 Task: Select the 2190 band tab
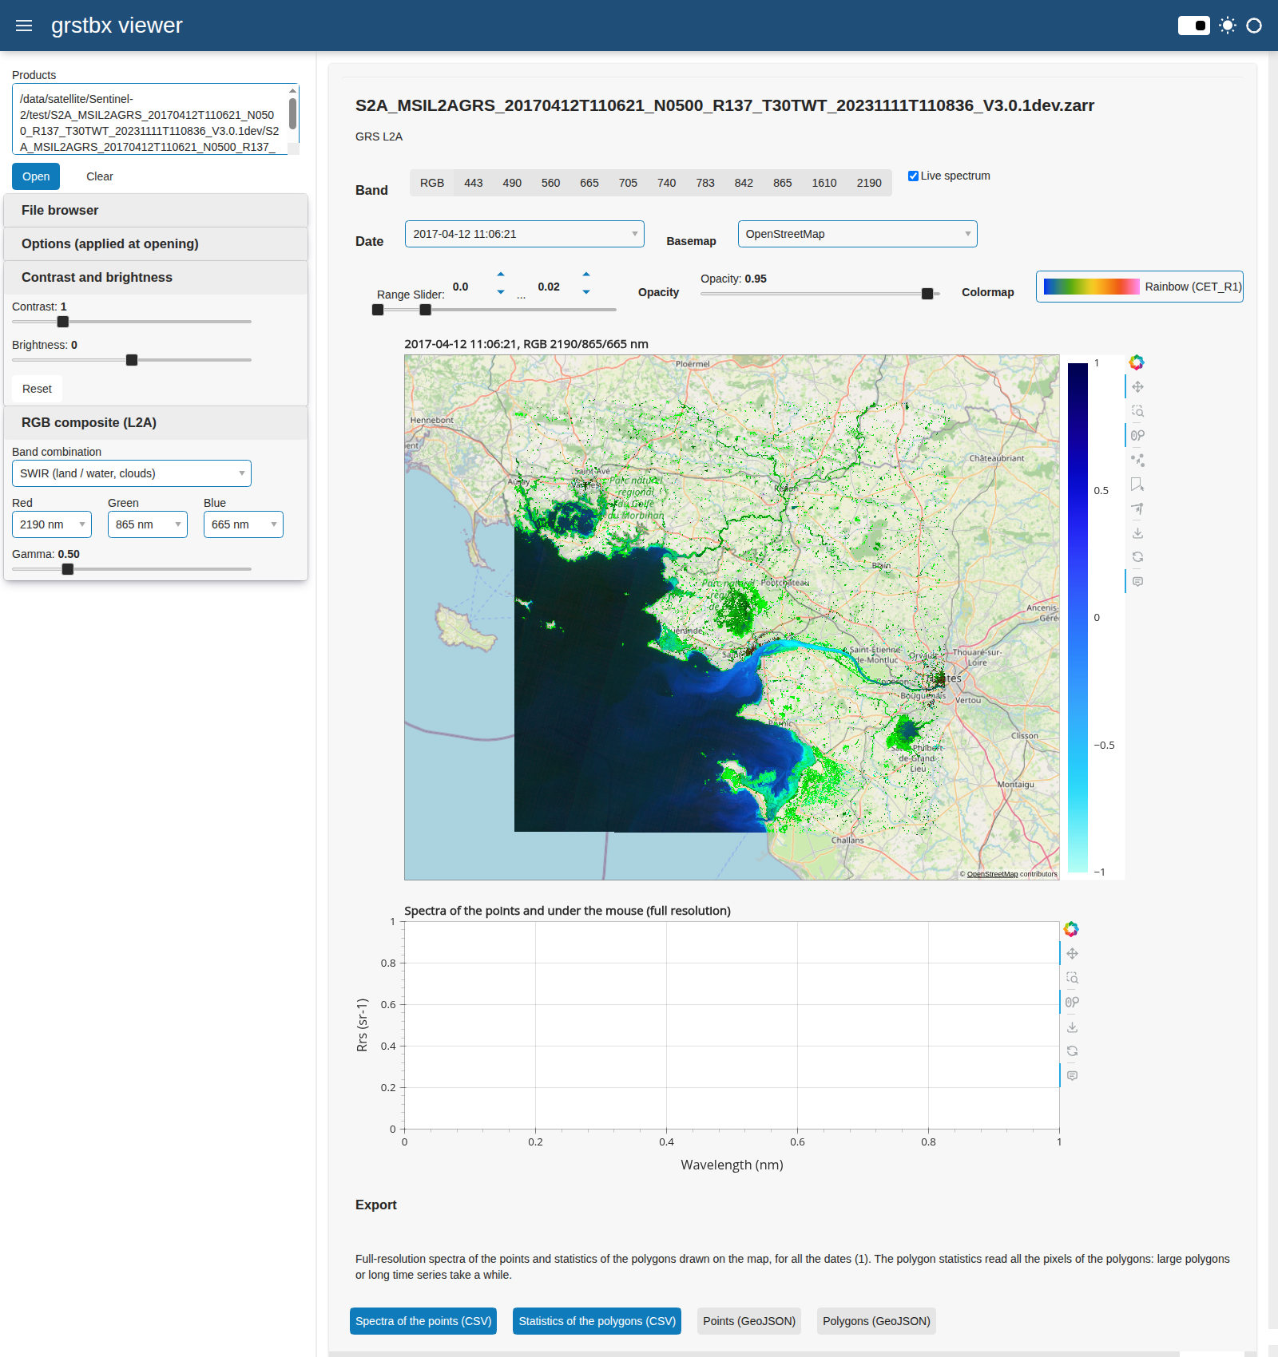click(x=869, y=183)
